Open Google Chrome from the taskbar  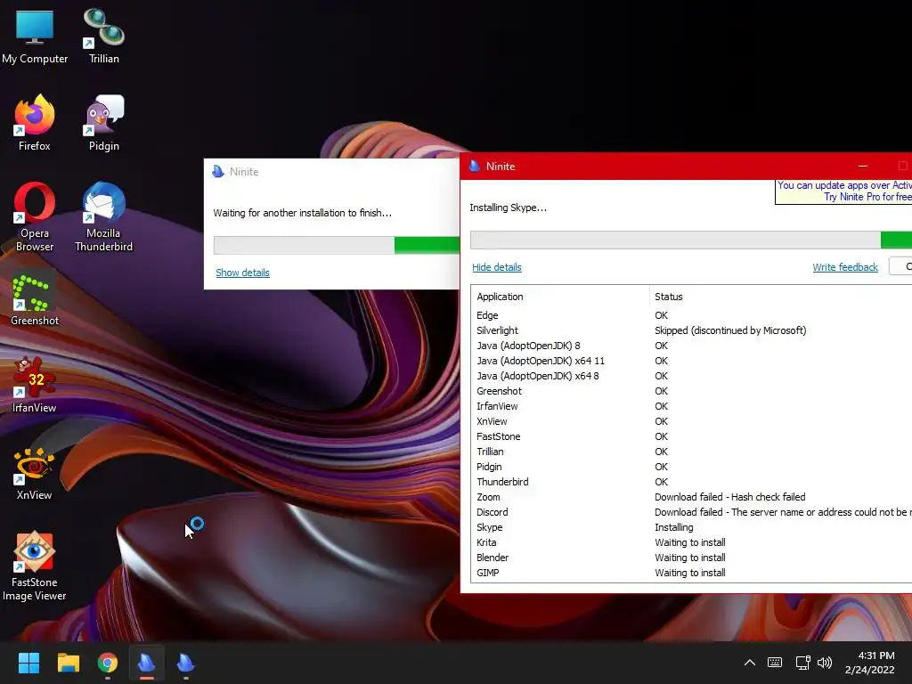tap(108, 663)
